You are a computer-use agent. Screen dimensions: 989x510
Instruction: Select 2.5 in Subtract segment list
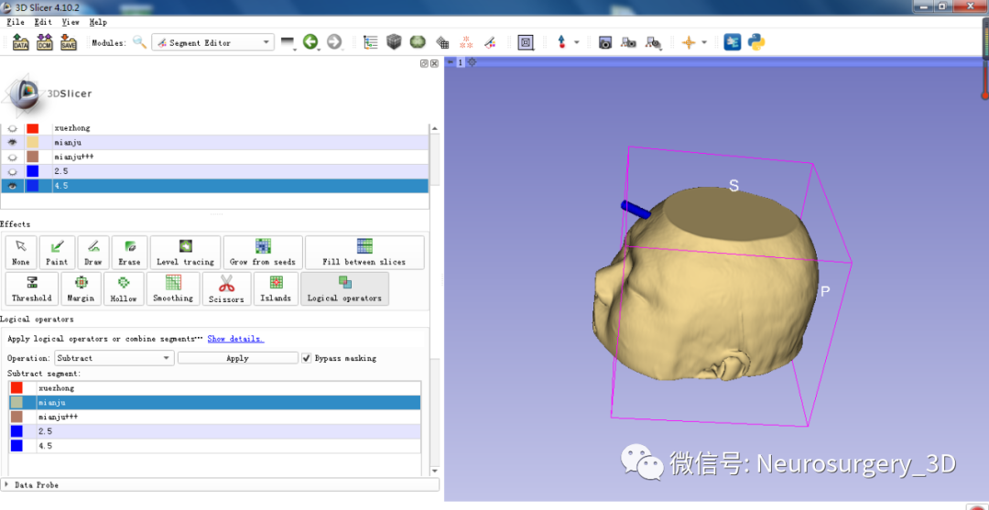click(x=214, y=432)
